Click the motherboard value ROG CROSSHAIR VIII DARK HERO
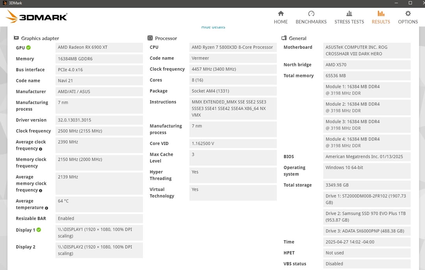 367,50
